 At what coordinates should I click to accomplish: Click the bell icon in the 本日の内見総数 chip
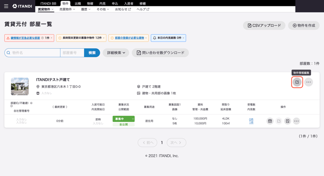tap(155, 38)
